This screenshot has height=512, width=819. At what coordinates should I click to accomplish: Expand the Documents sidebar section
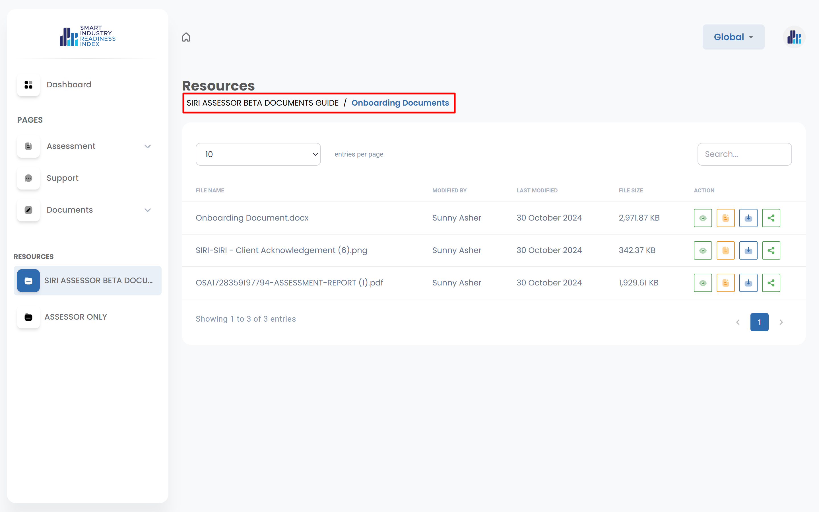point(148,210)
